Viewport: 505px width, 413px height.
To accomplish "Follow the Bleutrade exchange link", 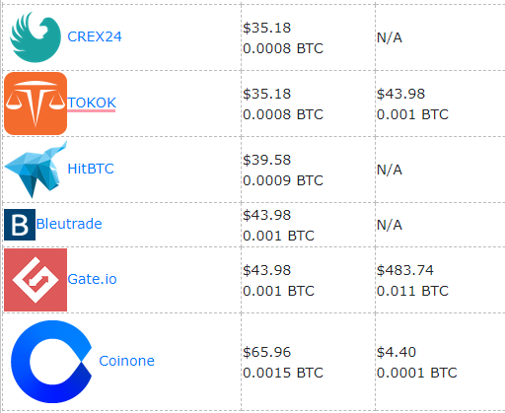I will [x=69, y=224].
